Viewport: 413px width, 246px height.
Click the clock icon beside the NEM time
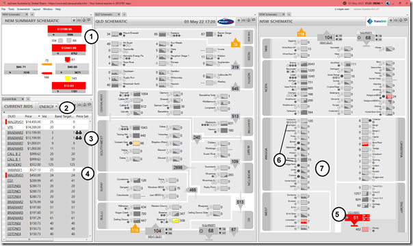point(345,3)
